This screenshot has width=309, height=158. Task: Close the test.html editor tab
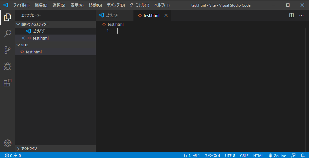tap(166, 15)
